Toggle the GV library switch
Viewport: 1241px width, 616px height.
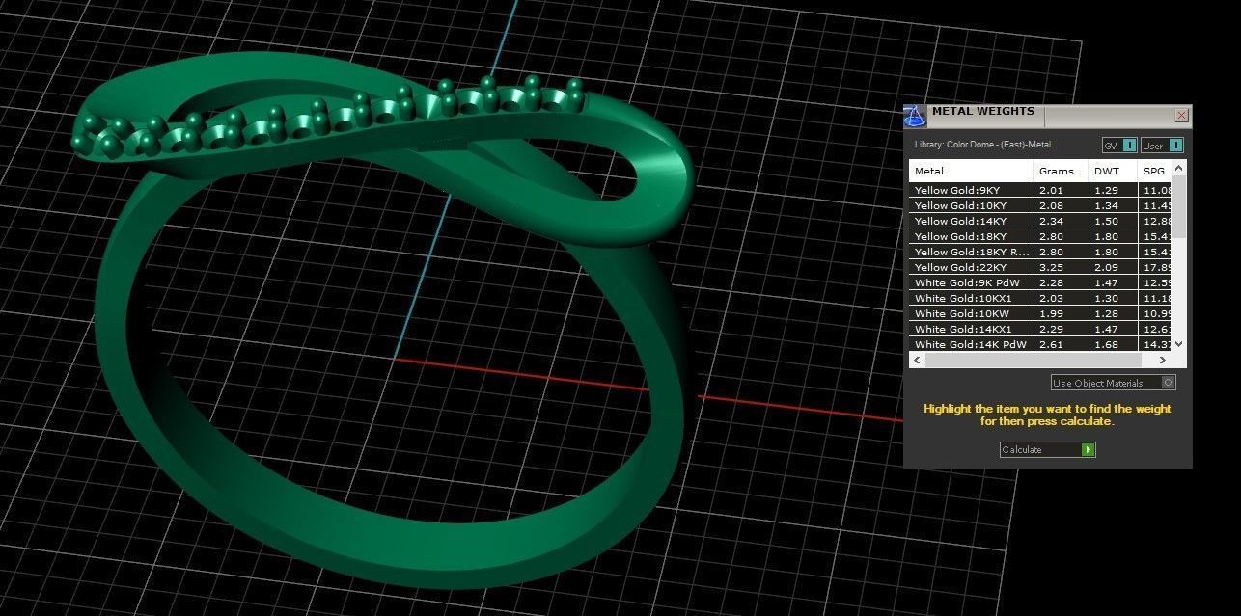(x=1119, y=146)
